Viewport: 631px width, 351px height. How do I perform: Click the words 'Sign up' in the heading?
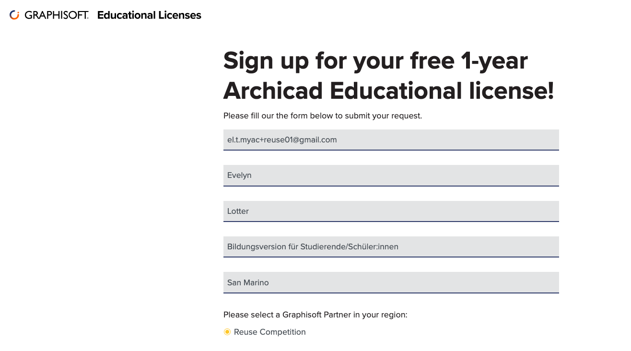[x=266, y=61]
